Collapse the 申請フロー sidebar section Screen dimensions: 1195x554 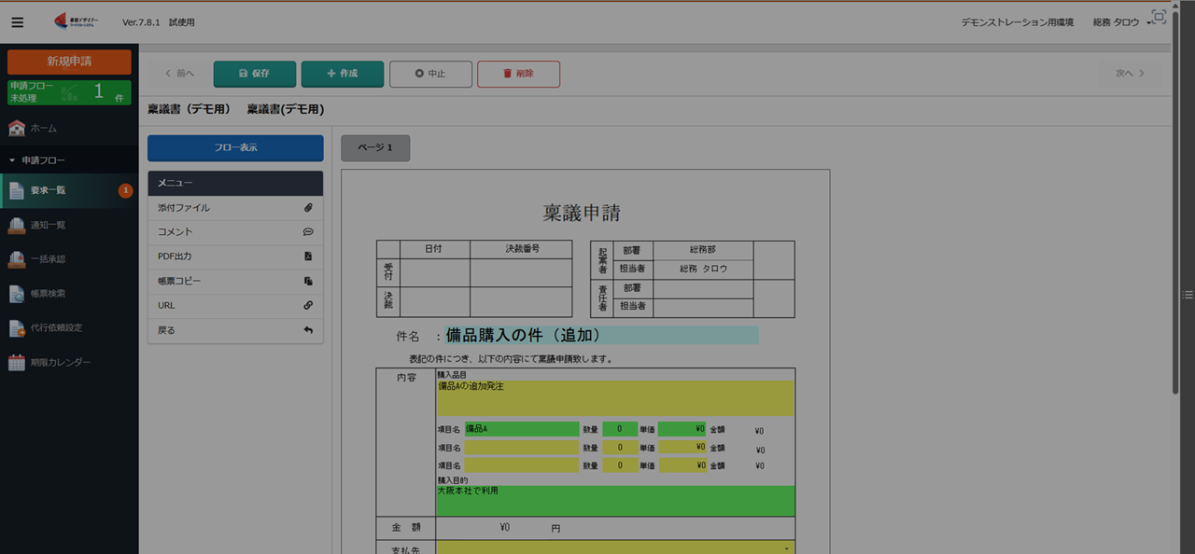coord(69,160)
